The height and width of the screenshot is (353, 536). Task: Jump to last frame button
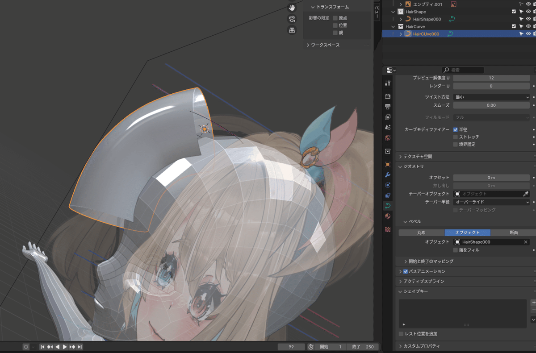pos(80,347)
